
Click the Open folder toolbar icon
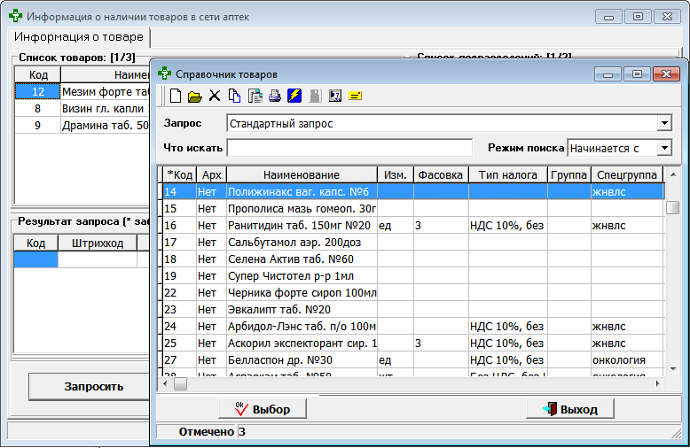click(x=194, y=96)
